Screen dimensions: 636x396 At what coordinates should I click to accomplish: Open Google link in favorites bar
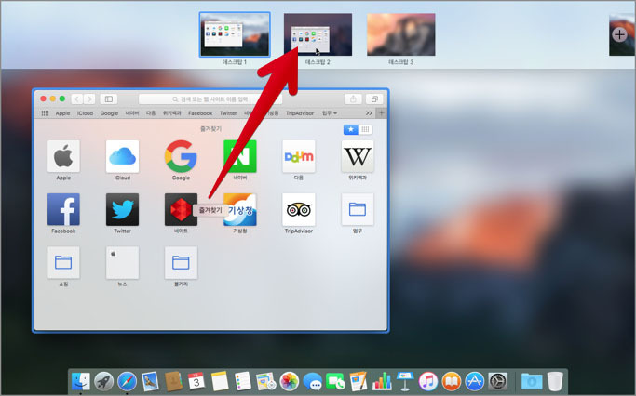click(x=109, y=113)
